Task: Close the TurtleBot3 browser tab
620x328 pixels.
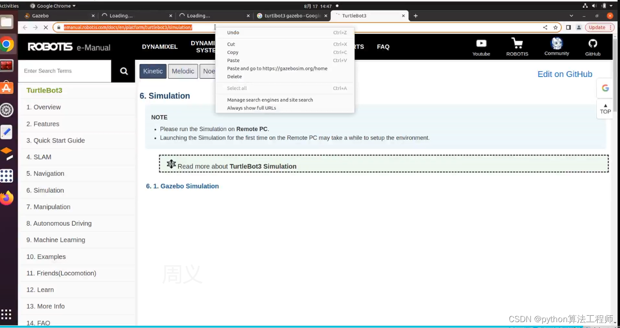Action: click(403, 16)
